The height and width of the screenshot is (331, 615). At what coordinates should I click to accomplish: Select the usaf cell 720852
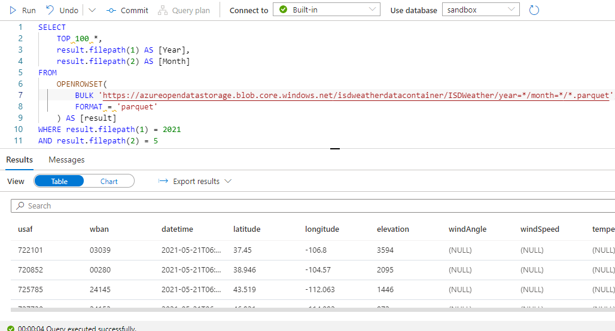tap(30, 270)
